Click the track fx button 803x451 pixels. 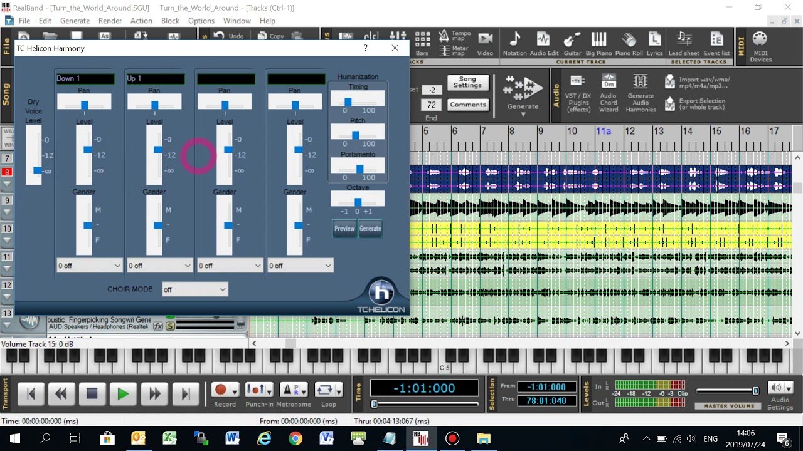(x=158, y=326)
